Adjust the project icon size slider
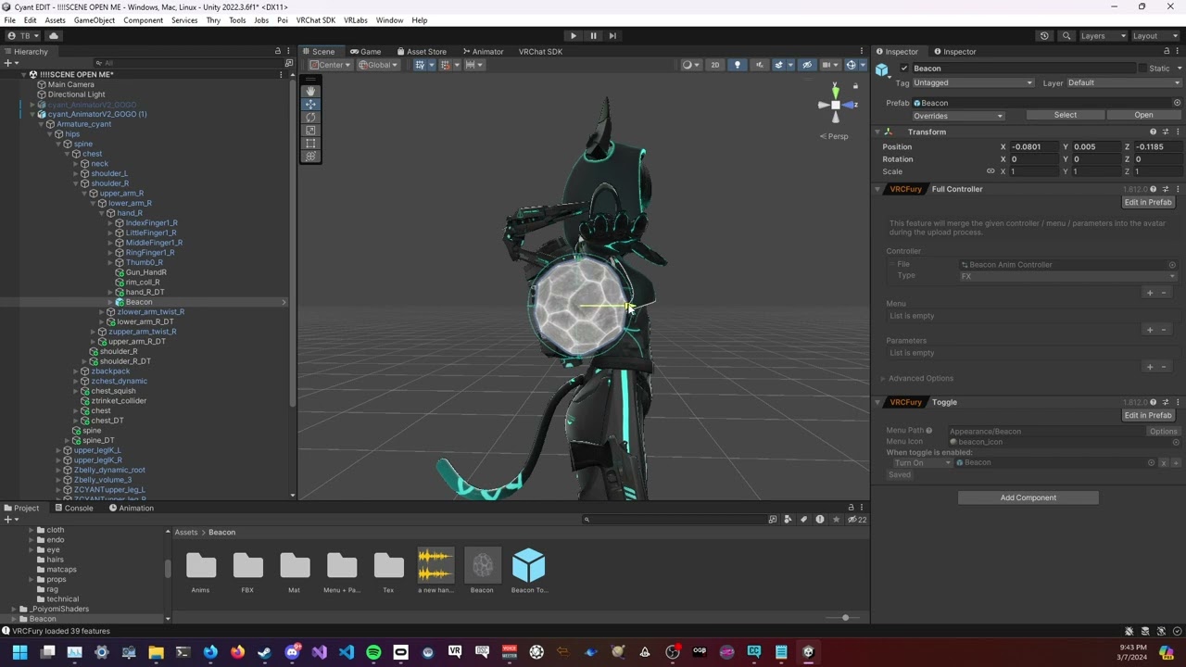 click(x=845, y=618)
